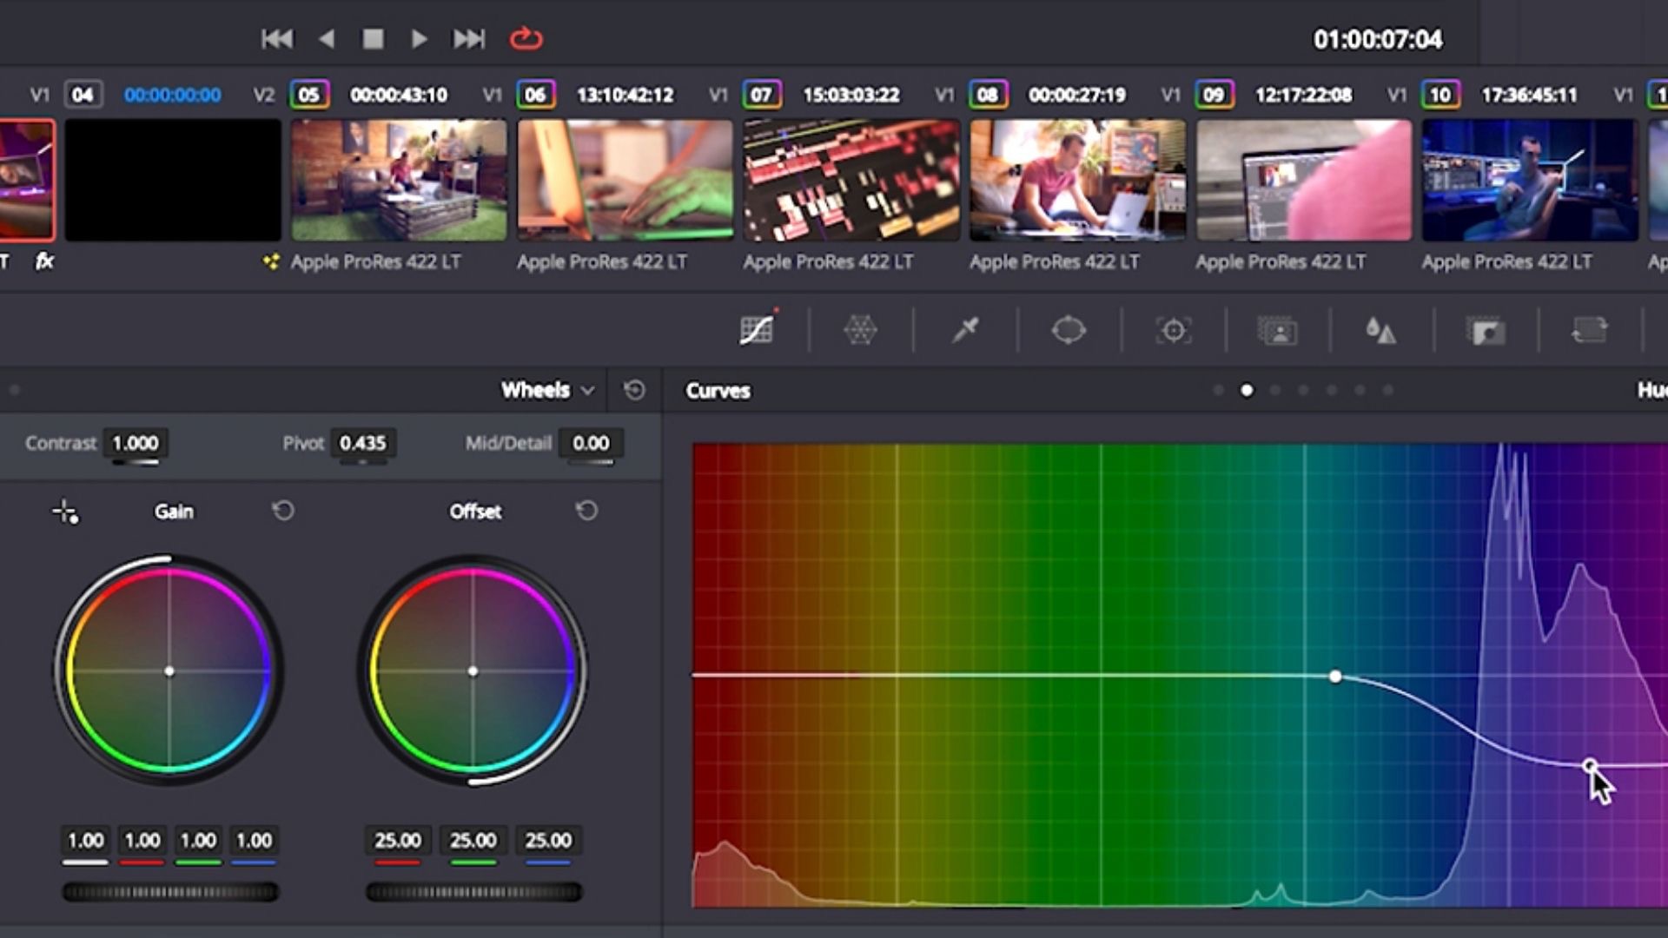1668x938 pixels.
Task: Select the second Curves mode dot
Action: 1247,391
